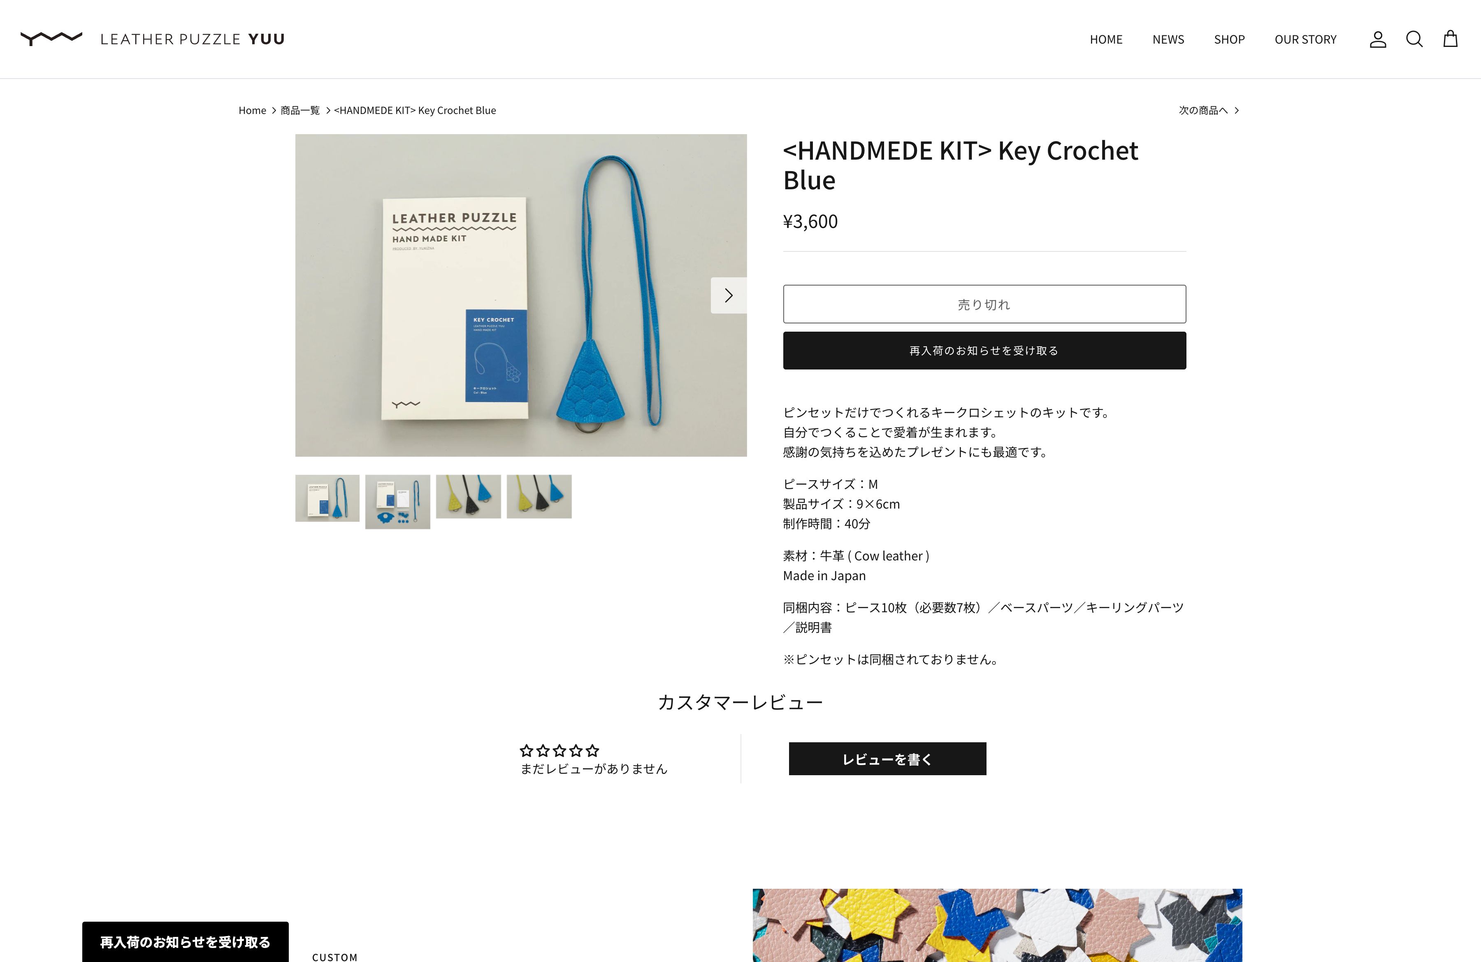This screenshot has width=1481, height=962.
Task: Open the NEWS menu item
Action: (x=1168, y=39)
